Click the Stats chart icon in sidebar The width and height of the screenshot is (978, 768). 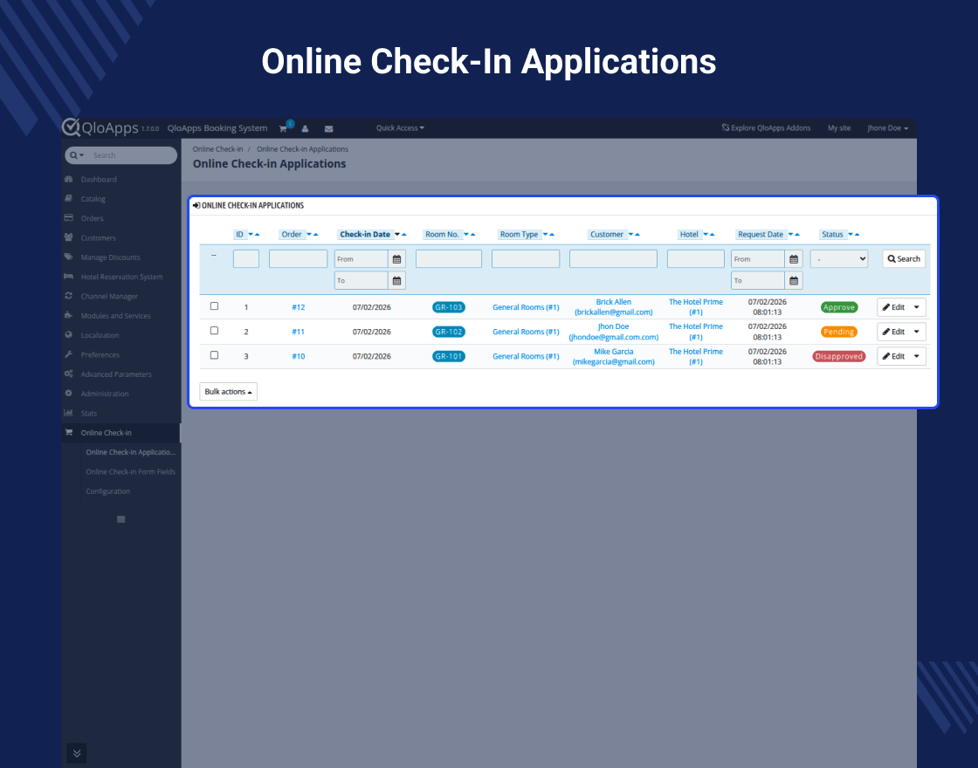coord(69,413)
